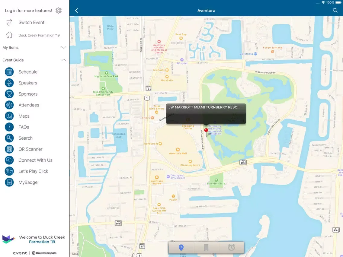The height and width of the screenshot is (257, 343).
Task: Open the Let's Play Click gamepad icon
Action: tap(9, 171)
